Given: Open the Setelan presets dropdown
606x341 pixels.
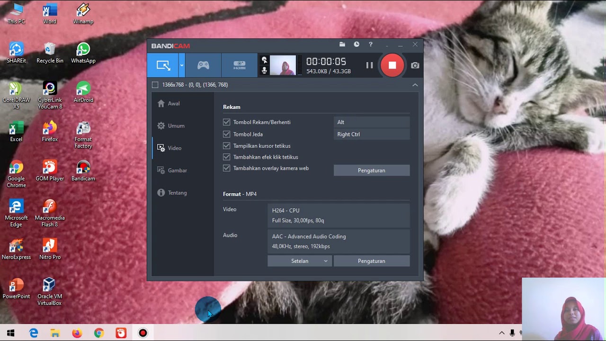Looking at the screenshot, I should click(299, 261).
